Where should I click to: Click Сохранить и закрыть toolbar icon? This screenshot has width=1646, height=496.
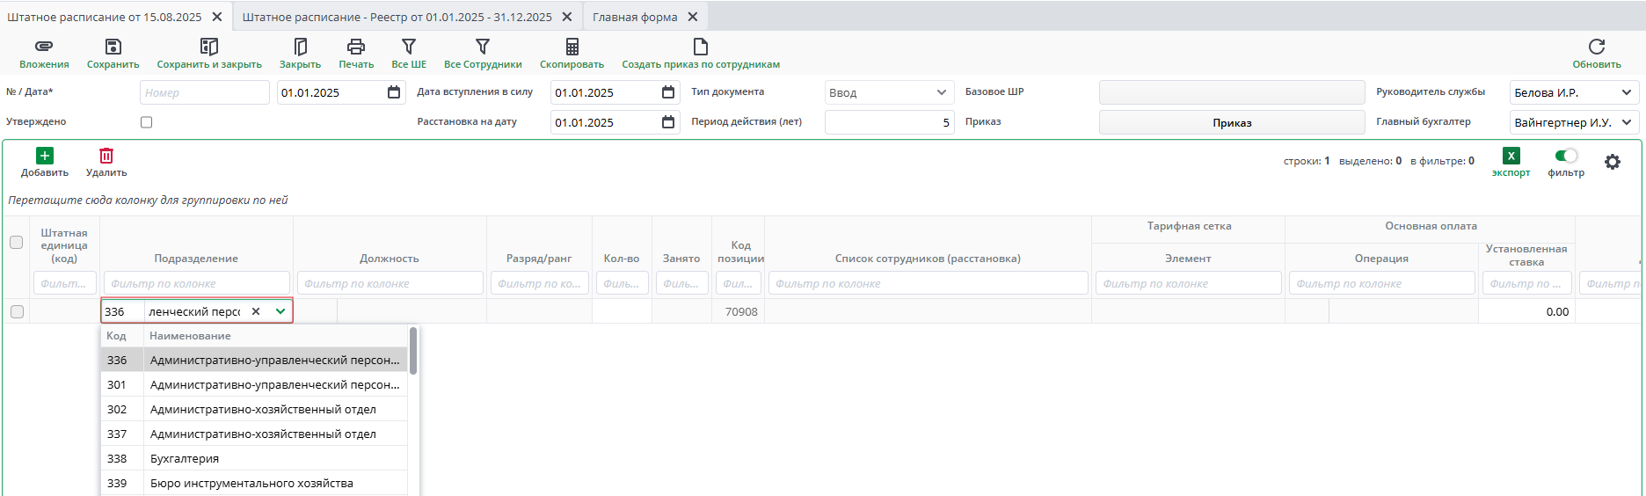click(x=209, y=47)
